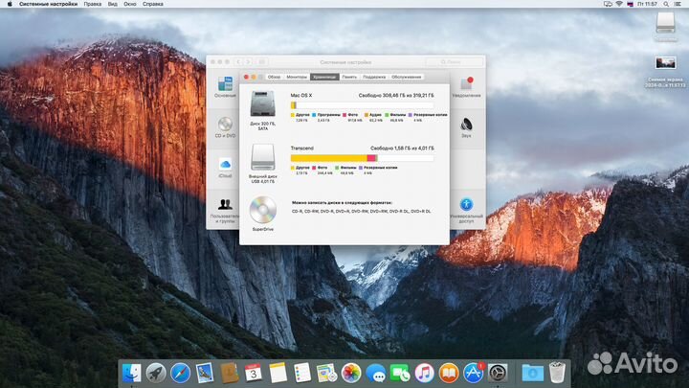This screenshot has height=388, width=689.
Task: Click back arrow in System Preferences toolbar
Action: [238, 62]
